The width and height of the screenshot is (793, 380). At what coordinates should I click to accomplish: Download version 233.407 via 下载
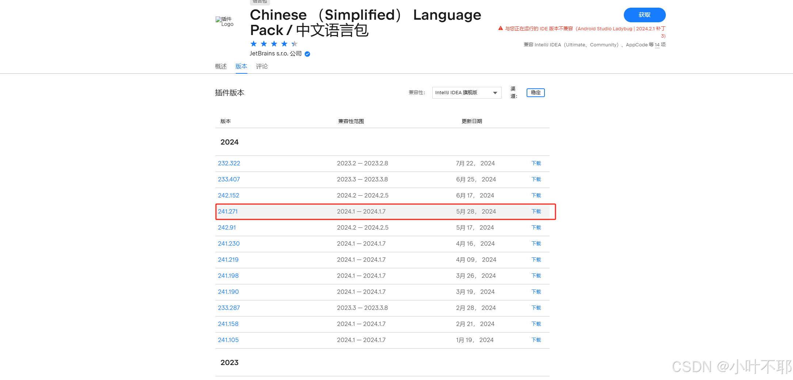[x=536, y=180]
